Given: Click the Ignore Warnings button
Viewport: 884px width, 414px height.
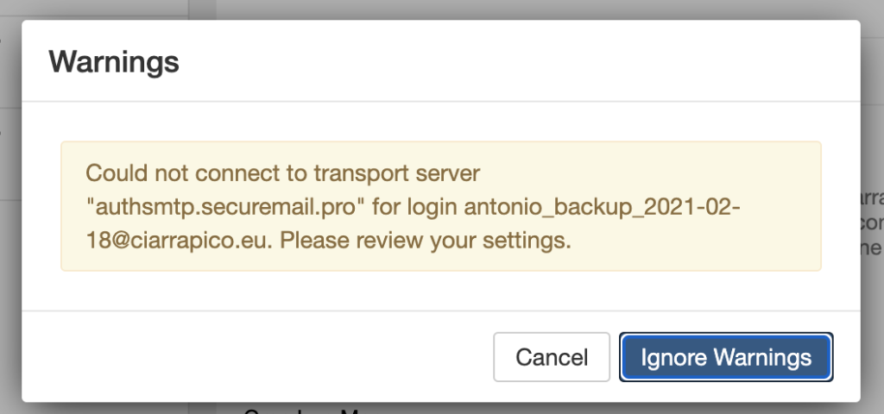Looking at the screenshot, I should [x=726, y=357].
